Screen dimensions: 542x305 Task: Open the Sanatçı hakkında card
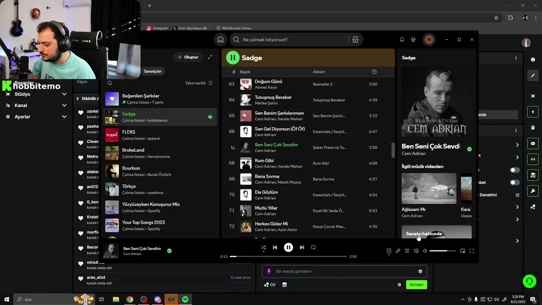click(437, 232)
